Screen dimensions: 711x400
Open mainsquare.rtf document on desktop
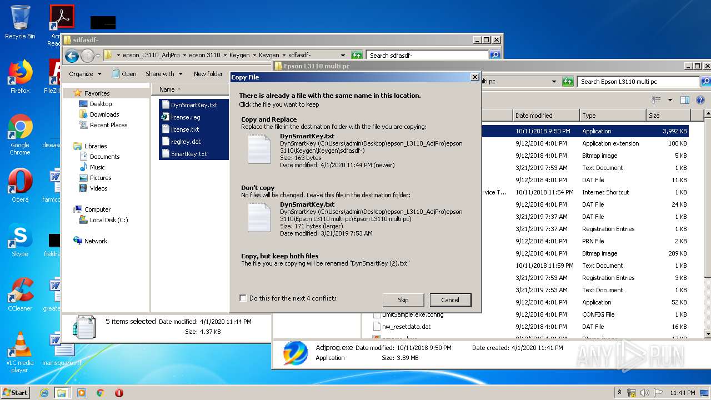(x=62, y=350)
